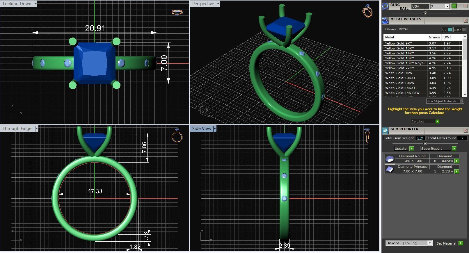
Task: Select the White Gold:10KW row
Action: [423, 83]
